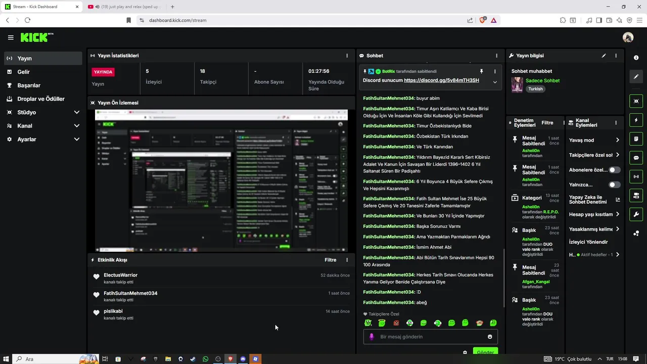
Task: Click Filtre in Etkinlik Akışı
Action: coord(330,260)
